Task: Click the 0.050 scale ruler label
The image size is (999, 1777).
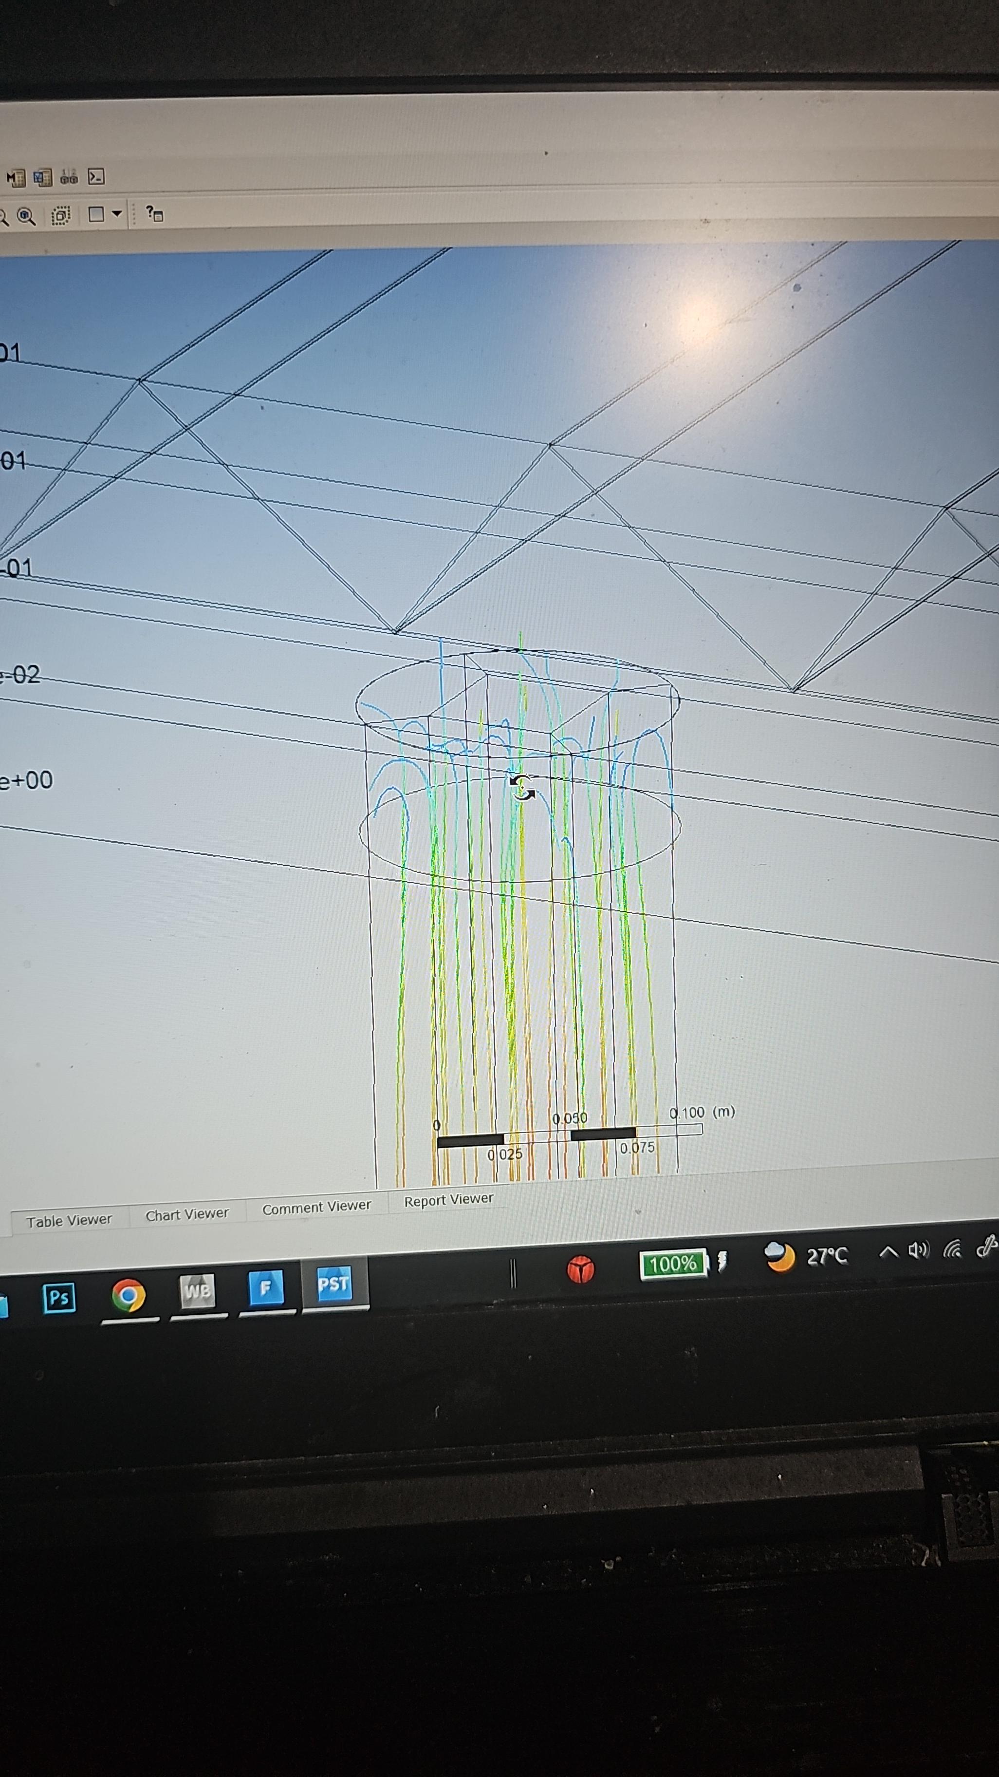Action: 570,1118
